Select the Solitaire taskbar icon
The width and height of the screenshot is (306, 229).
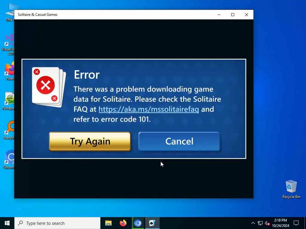pos(152,223)
